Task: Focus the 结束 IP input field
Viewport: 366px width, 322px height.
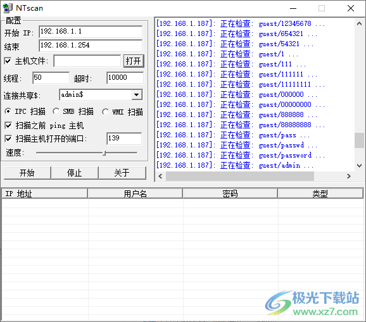Action: pos(91,46)
